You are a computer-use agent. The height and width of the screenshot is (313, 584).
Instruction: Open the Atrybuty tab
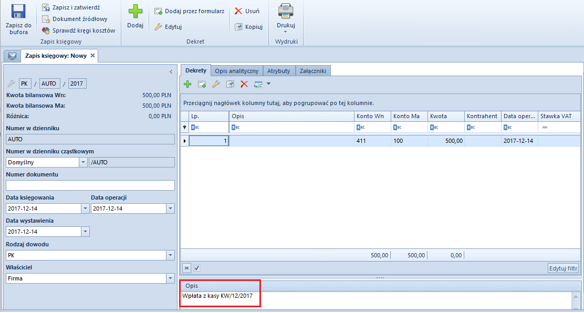point(279,70)
